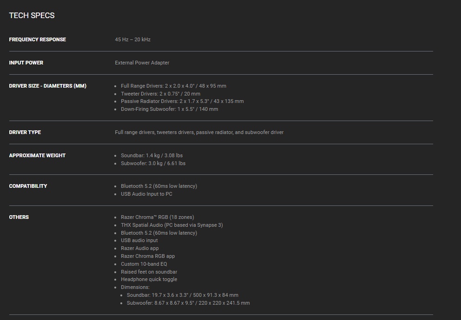Select the Tweeter Drivers spec line
The image size is (461, 320).
(x=160, y=94)
